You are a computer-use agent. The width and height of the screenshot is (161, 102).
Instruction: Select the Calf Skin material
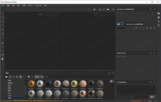coord(83,85)
